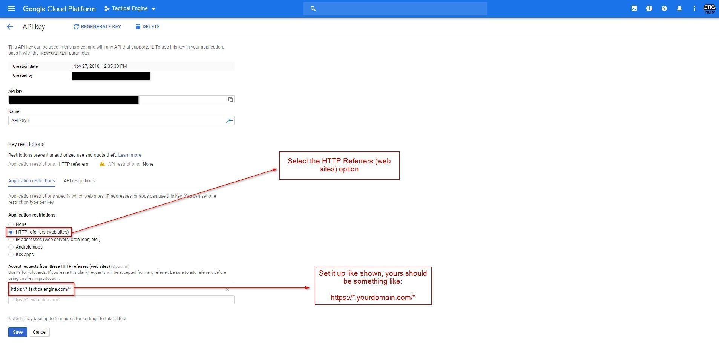Select IP addresses radio option
The width and height of the screenshot is (719, 345).
pyautogui.click(x=11, y=240)
